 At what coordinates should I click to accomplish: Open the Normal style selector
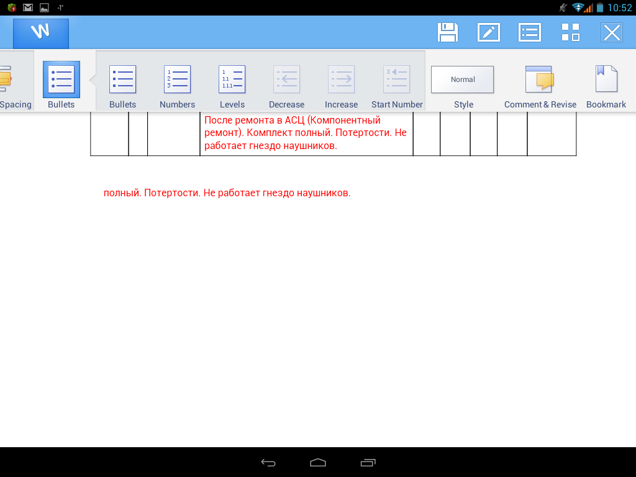click(x=462, y=79)
